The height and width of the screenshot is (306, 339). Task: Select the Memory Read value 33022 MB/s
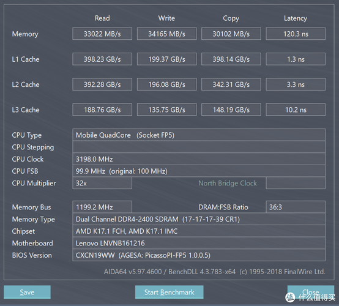tap(102, 34)
